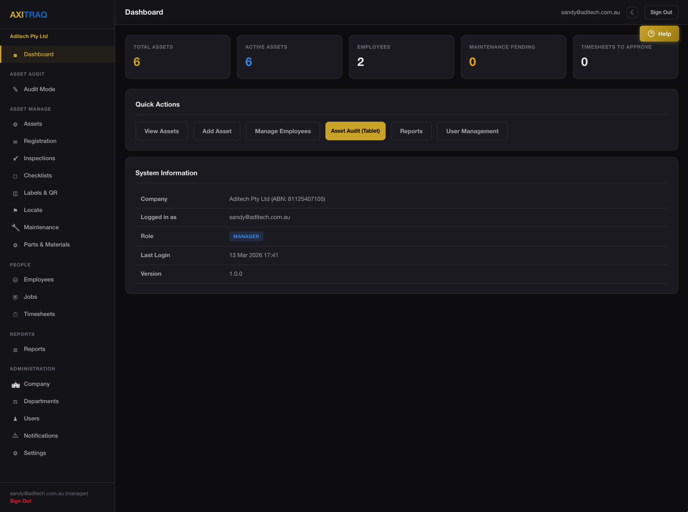Click the Aditech Pty Ltd sidebar company name
Screen dimensions: 688x512
[x=29, y=36]
